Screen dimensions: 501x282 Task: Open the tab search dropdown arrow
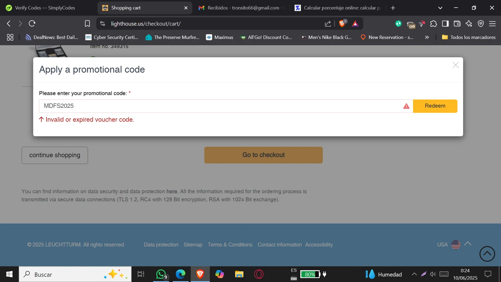[x=440, y=8]
